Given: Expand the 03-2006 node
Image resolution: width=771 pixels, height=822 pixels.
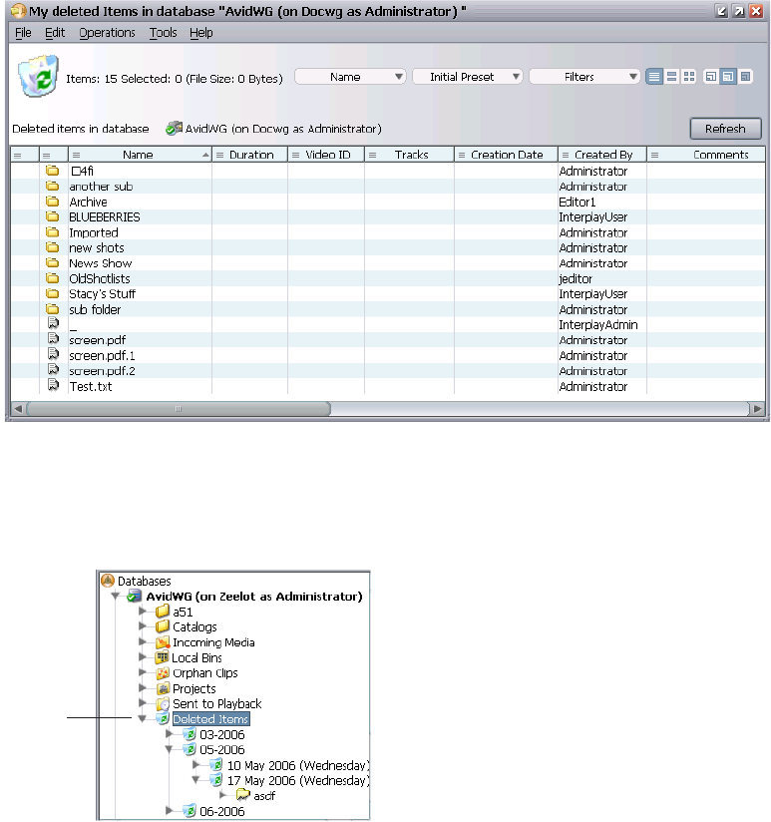Looking at the screenshot, I should coord(169,733).
